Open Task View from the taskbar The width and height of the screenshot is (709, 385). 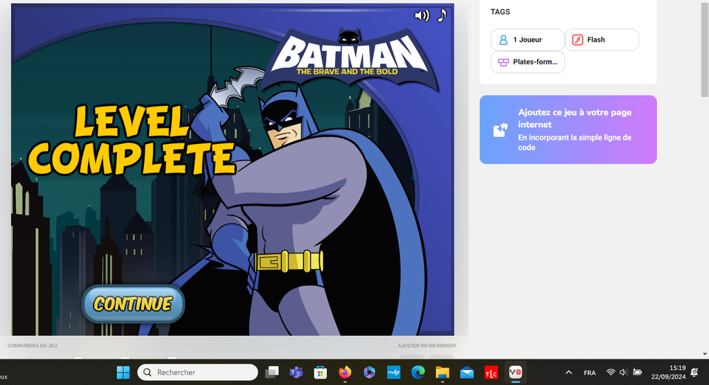pos(272,373)
